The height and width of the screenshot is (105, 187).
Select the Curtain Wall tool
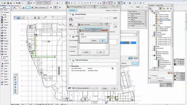coord(5,43)
